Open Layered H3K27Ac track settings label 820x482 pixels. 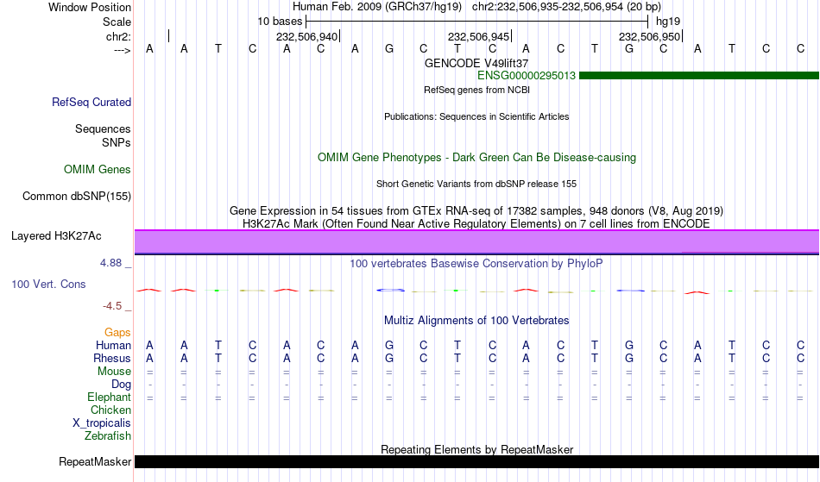pyautogui.click(x=56, y=236)
